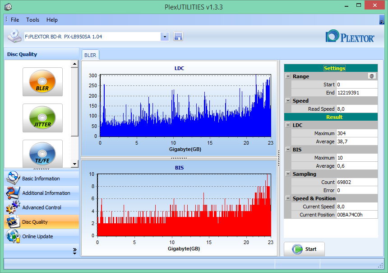
Task: Click the save floppy disk icon
Action: coord(178,37)
